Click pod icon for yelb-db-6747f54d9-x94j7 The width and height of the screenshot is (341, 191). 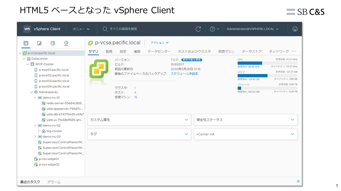click(x=44, y=114)
